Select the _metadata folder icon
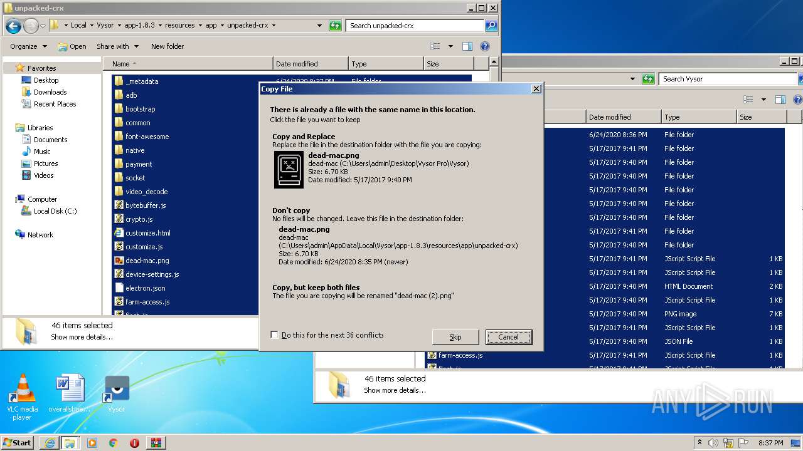 tap(119, 81)
